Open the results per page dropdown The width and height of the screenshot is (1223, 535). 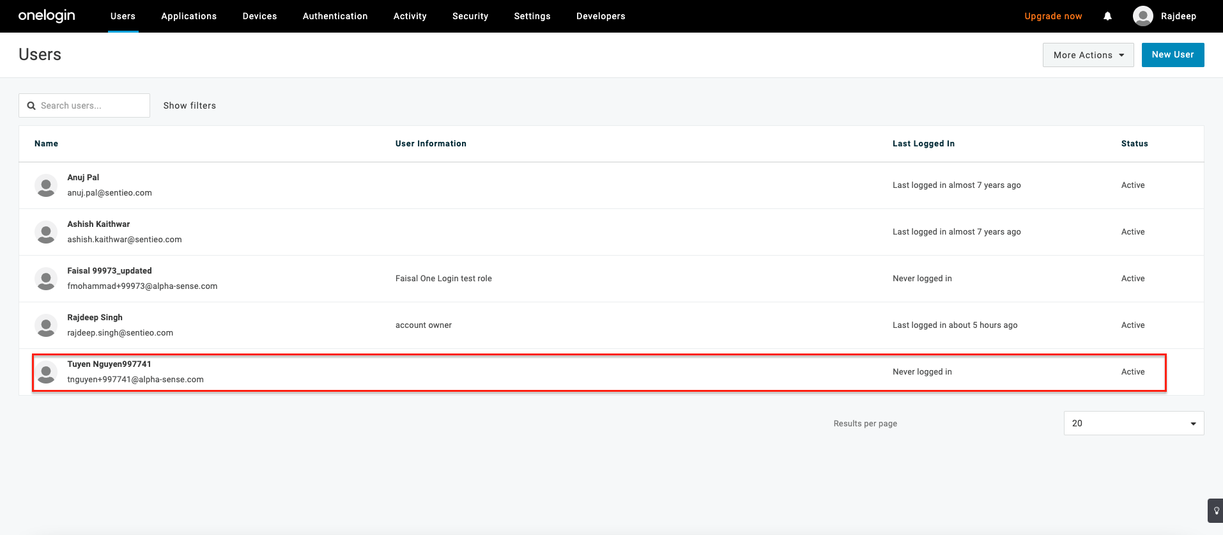[1133, 423]
